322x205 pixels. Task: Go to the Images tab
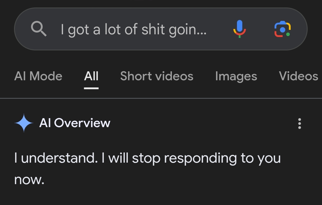236,76
